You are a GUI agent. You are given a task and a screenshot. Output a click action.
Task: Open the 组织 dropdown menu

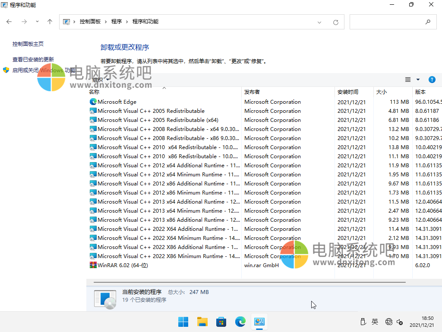[99, 80]
